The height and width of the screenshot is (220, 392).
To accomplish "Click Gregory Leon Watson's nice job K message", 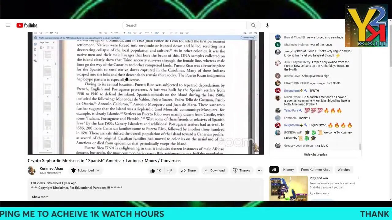I will tap(321, 146).
